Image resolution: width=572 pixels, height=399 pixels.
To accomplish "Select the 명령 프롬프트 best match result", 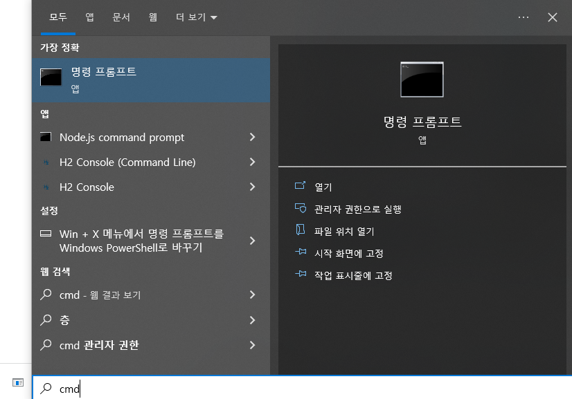I will click(x=151, y=80).
